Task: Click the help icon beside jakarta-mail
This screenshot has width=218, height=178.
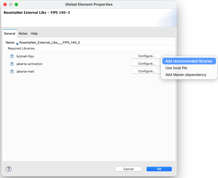Action: [12, 71]
